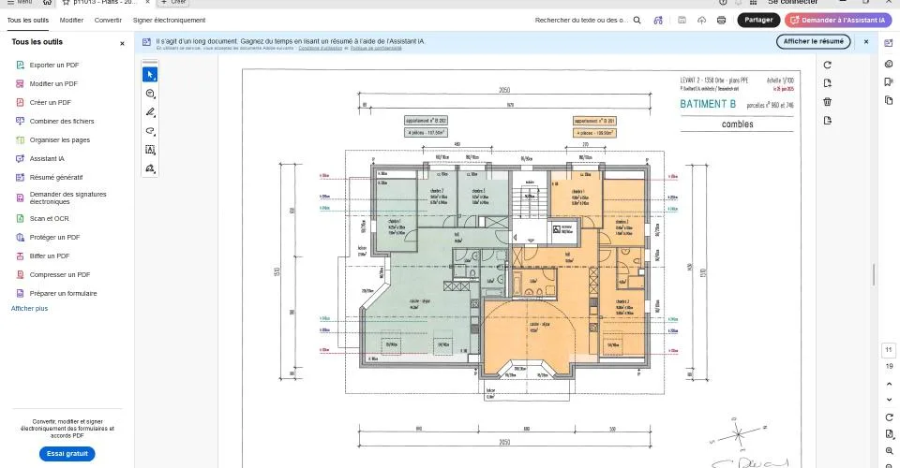
Task: Click the Partager button
Action: pyautogui.click(x=758, y=20)
